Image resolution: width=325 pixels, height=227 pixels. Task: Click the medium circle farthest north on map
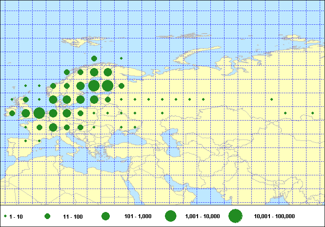click(x=94, y=58)
